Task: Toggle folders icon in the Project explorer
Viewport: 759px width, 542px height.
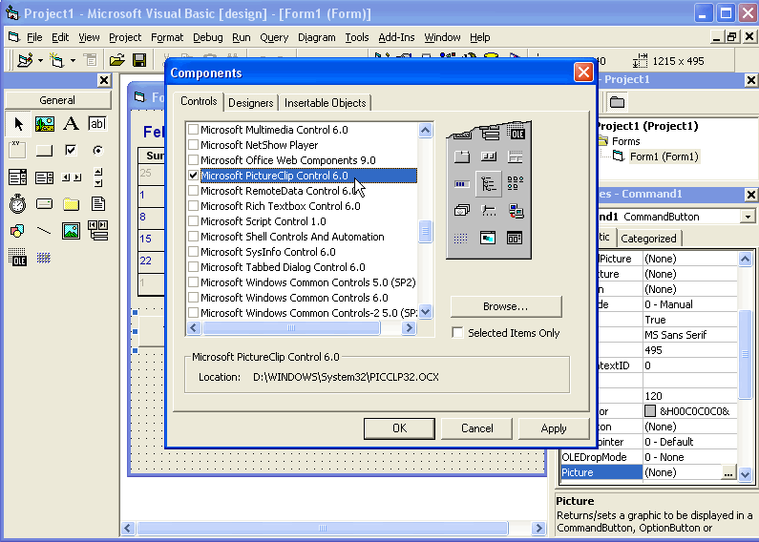Action: click(617, 102)
